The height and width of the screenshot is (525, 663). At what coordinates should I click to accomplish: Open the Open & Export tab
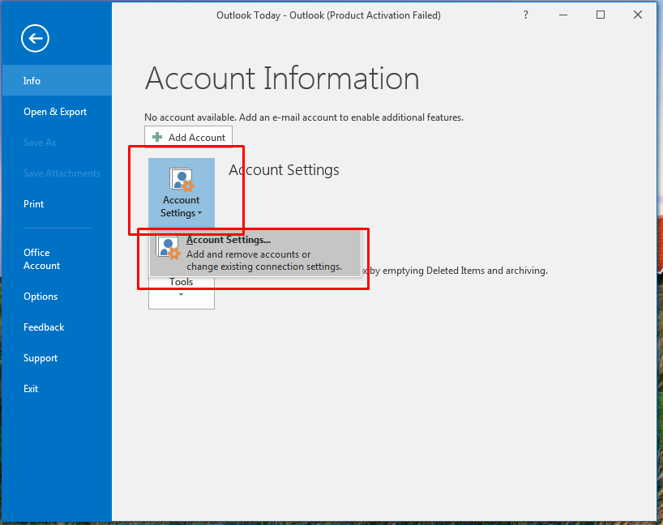tap(57, 112)
